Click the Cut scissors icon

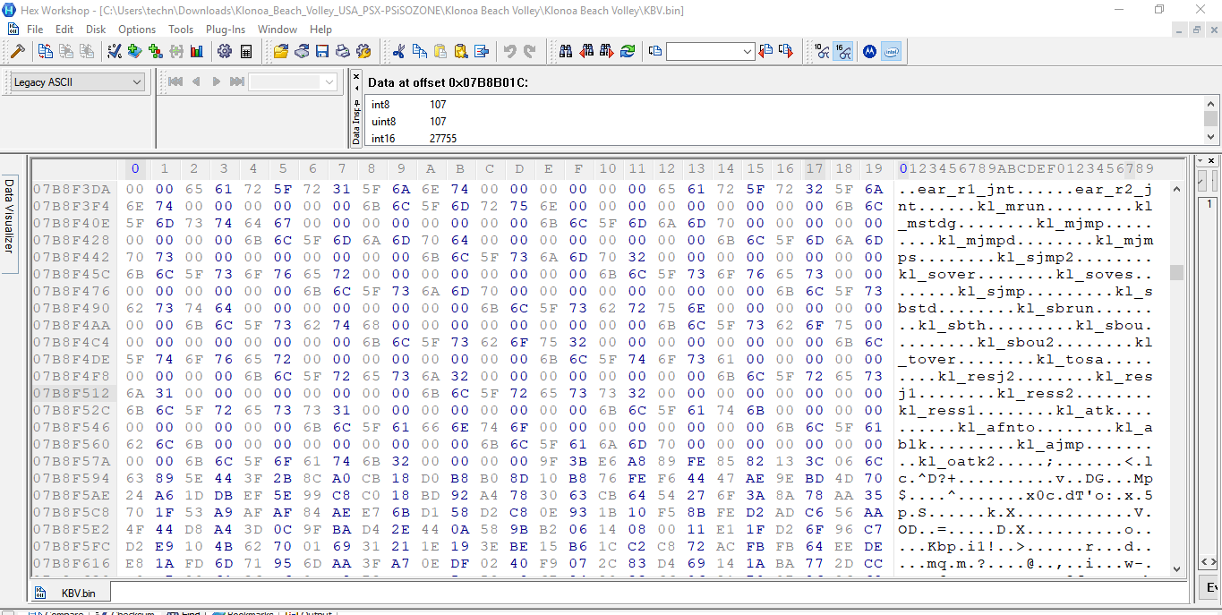tap(398, 51)
